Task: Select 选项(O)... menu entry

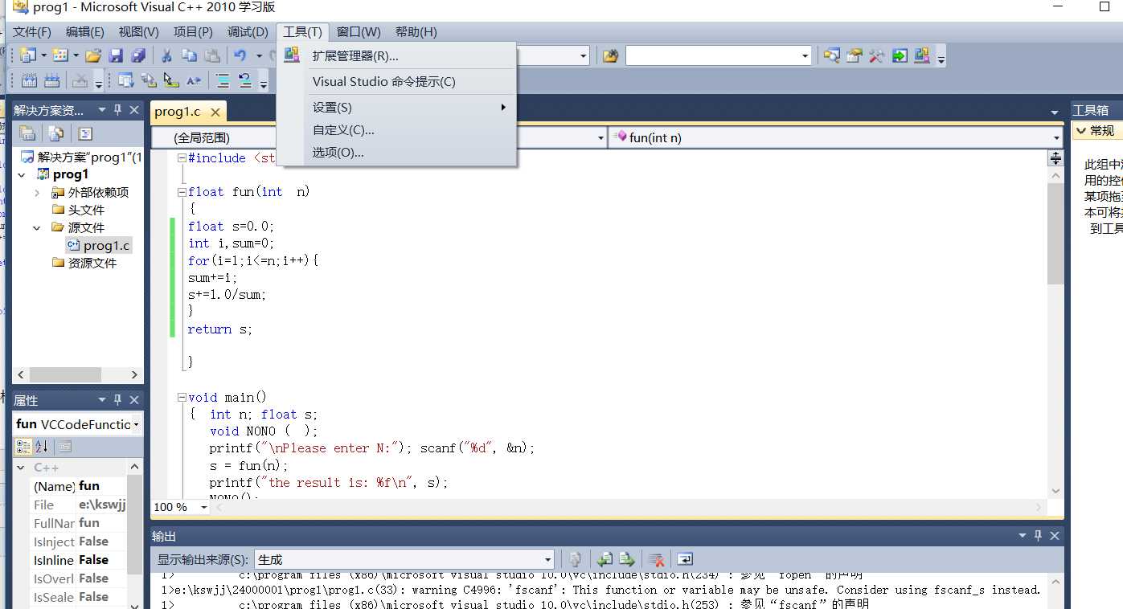Action: tap(396, 153)
